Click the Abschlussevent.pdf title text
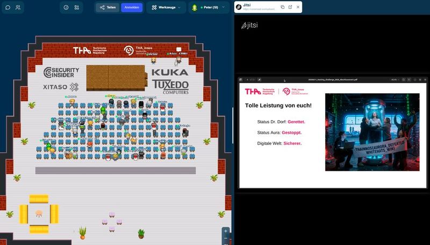 tap(333, 79)
